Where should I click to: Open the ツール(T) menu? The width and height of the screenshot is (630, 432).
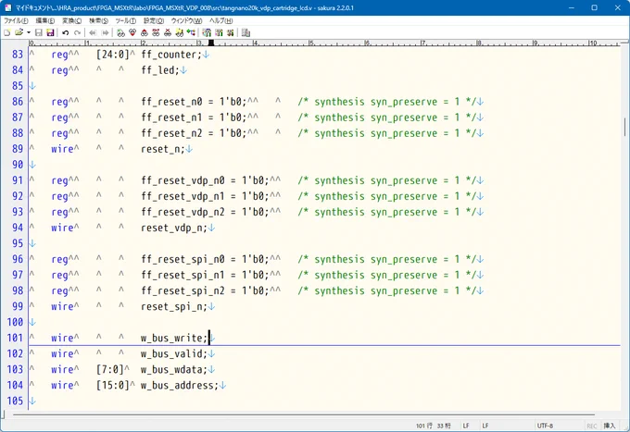(x=125, y=20)
